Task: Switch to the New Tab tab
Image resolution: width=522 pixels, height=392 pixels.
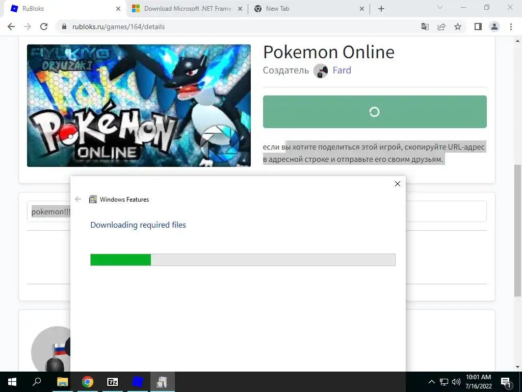Action: (309, 9)
